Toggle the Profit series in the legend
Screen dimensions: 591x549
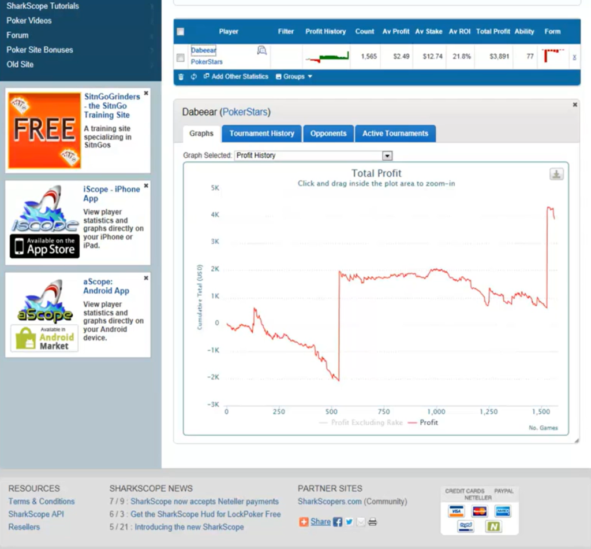pos(423,422)
